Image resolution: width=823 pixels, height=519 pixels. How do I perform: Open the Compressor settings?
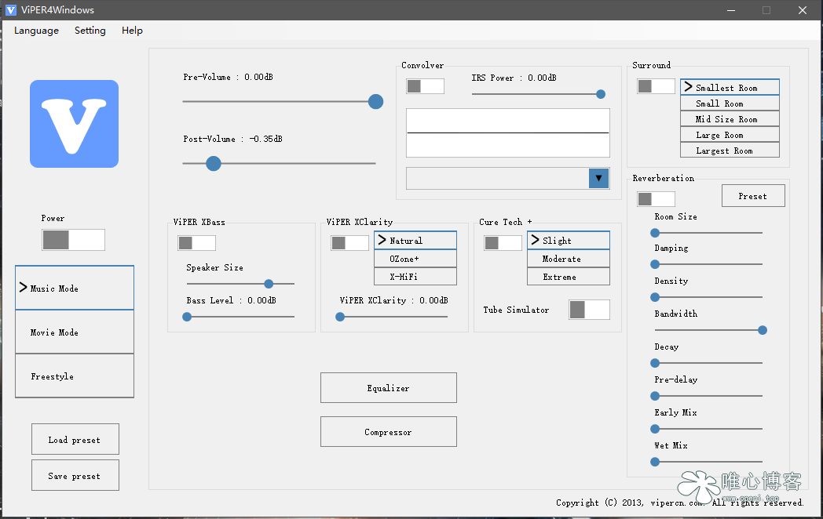389,432
